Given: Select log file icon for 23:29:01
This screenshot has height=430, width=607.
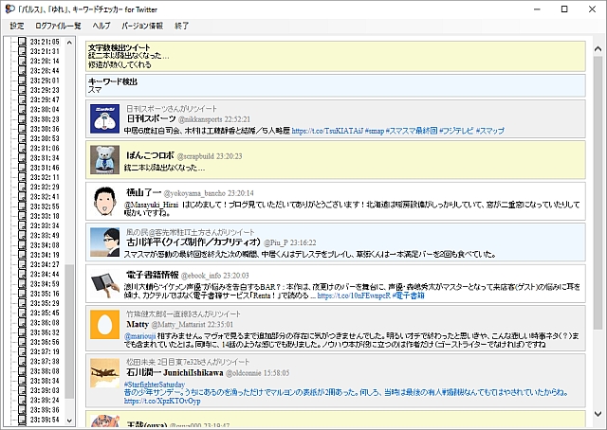Looking at the screenshot, I should click(22, 81).
